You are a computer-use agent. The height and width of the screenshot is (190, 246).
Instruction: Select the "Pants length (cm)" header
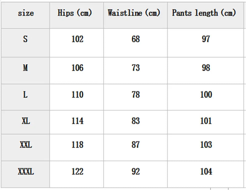point(204,13)
